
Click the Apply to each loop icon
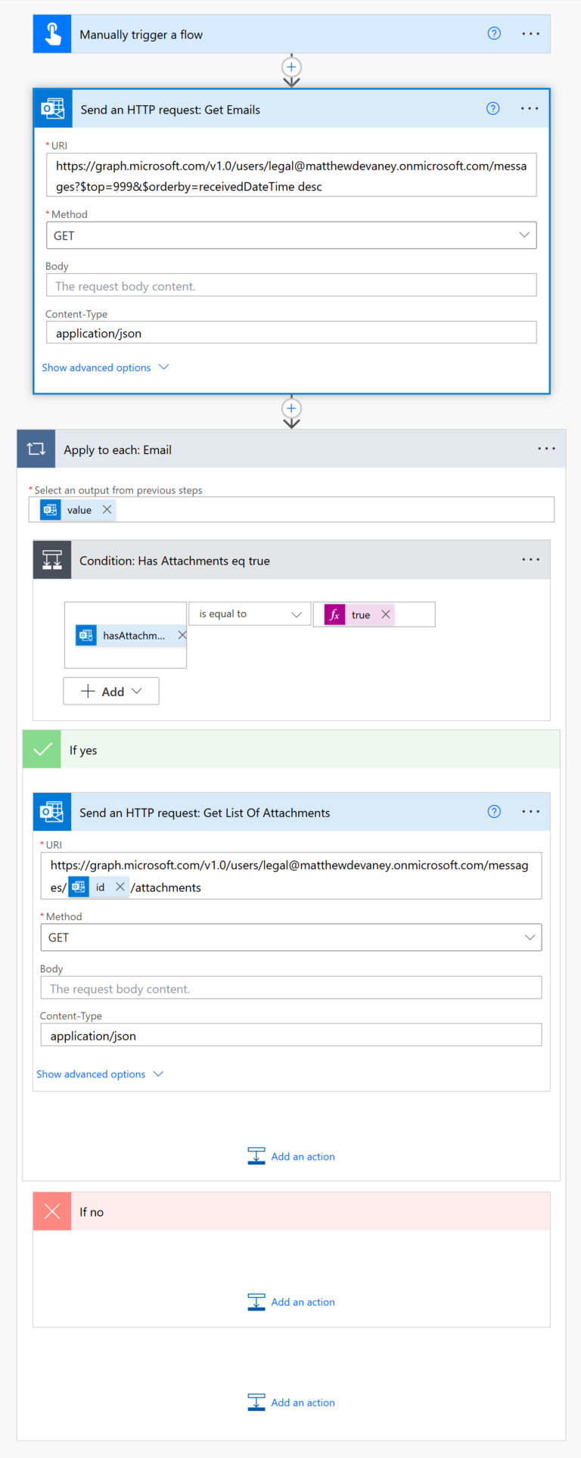pos(36,448)
